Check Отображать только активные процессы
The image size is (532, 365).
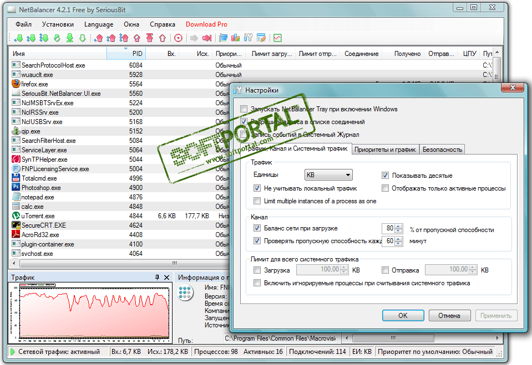(385, 188)
